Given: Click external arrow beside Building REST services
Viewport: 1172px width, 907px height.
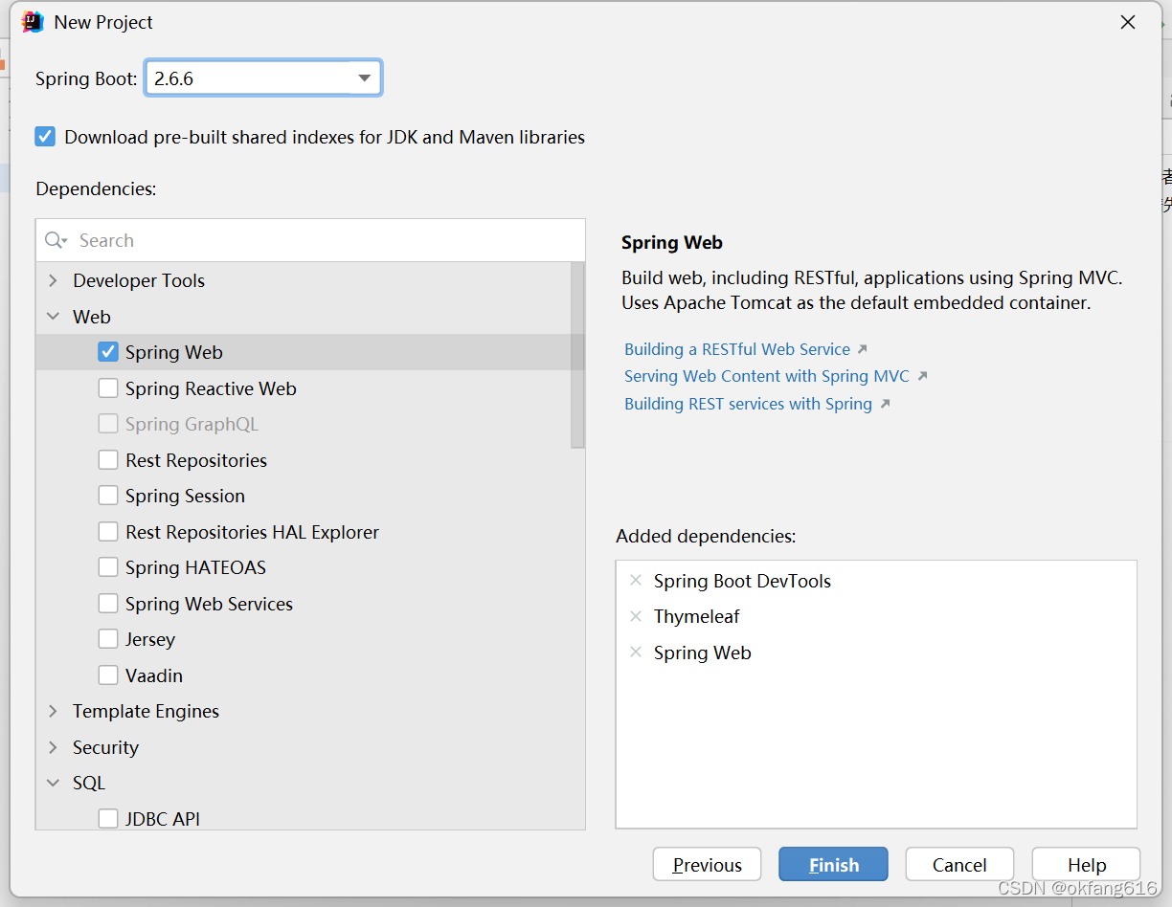Looking at the screenshot, I should coord(886,404).
